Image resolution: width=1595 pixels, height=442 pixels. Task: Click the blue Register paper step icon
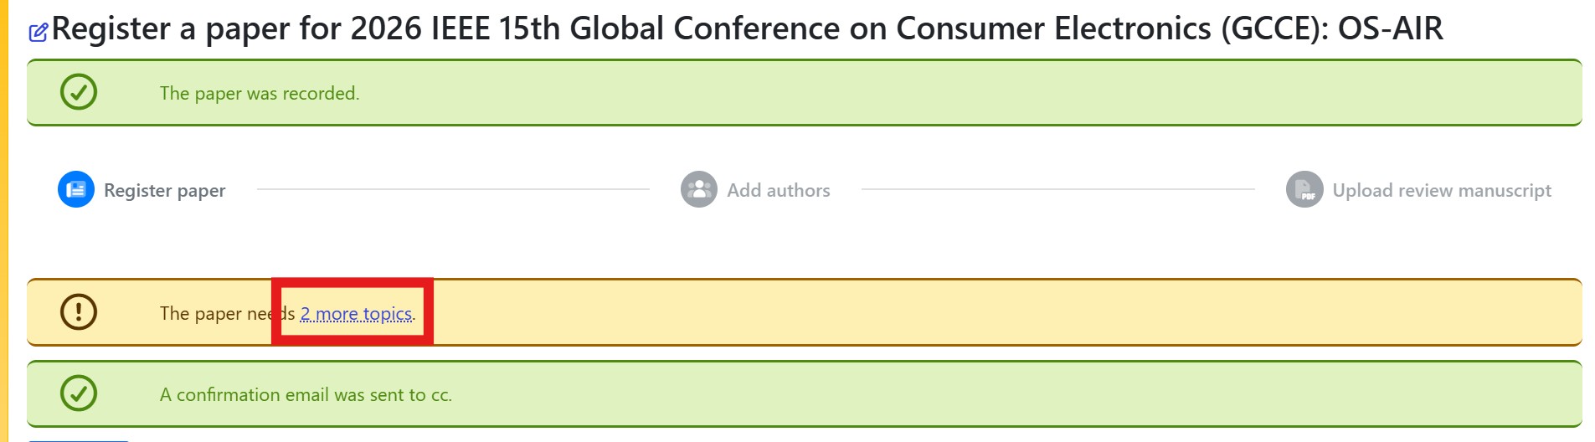point(76,189)
